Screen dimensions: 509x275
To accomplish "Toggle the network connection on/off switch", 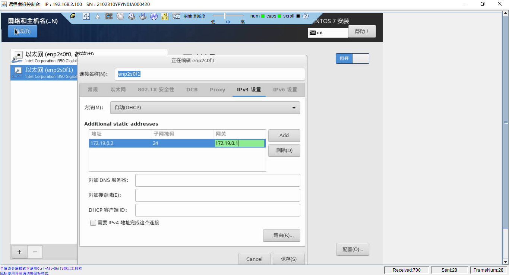I will [x=352, y=59].
